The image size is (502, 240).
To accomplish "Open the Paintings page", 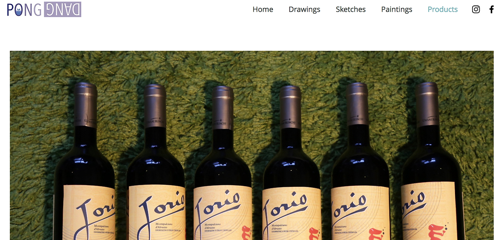I will (397, 9).
